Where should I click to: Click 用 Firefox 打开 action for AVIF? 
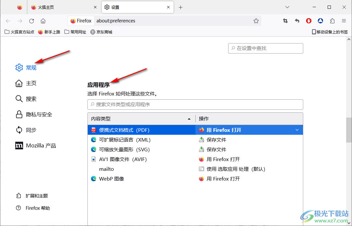pos(219,159)
